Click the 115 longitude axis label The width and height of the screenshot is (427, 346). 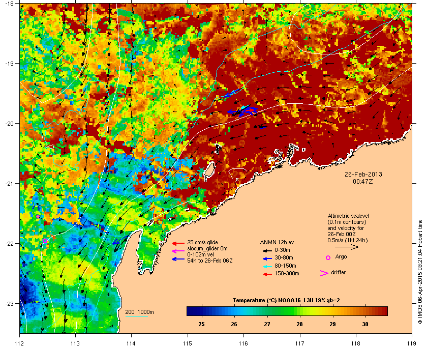click(x=188, y=343)
